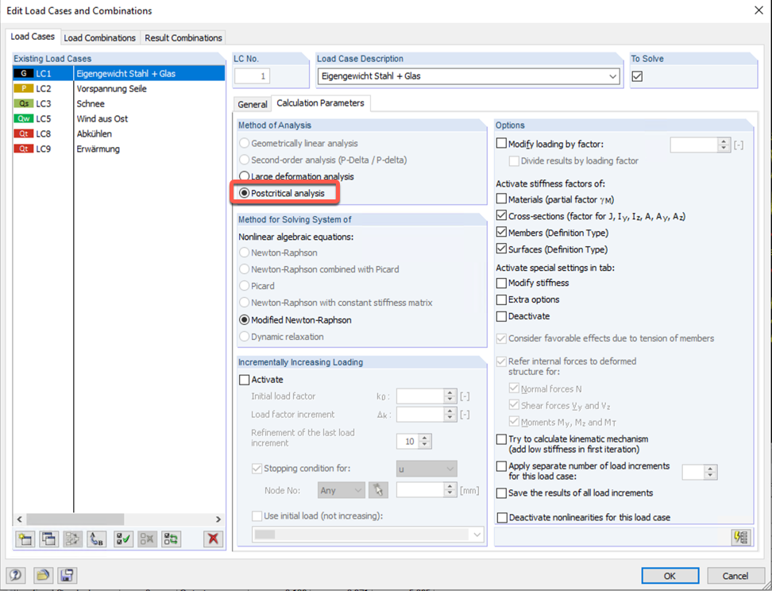The height and width of the screenshot is (591, 772).
Task: Confirm with the OK button
Action: (670, 576)
